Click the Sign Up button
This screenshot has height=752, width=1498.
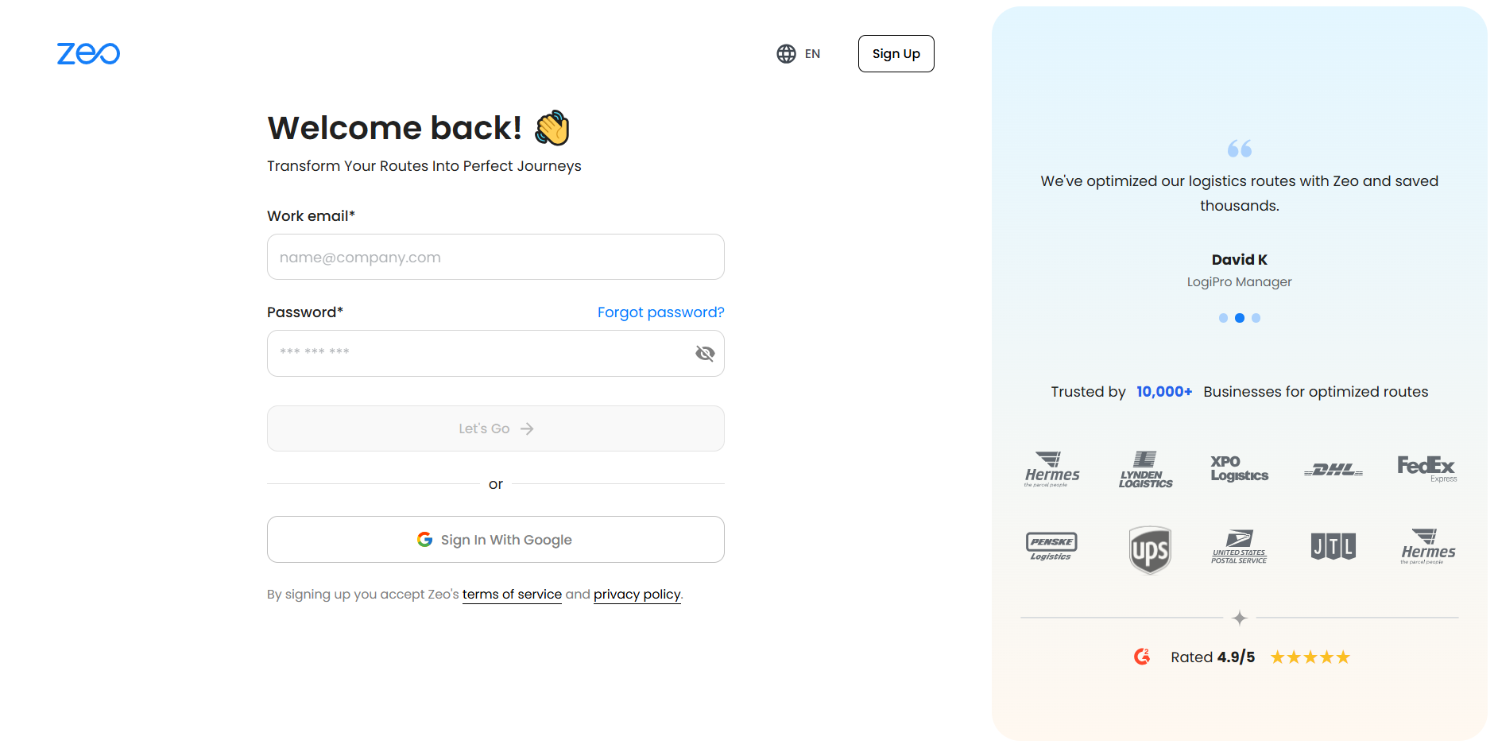pos(896,53)
